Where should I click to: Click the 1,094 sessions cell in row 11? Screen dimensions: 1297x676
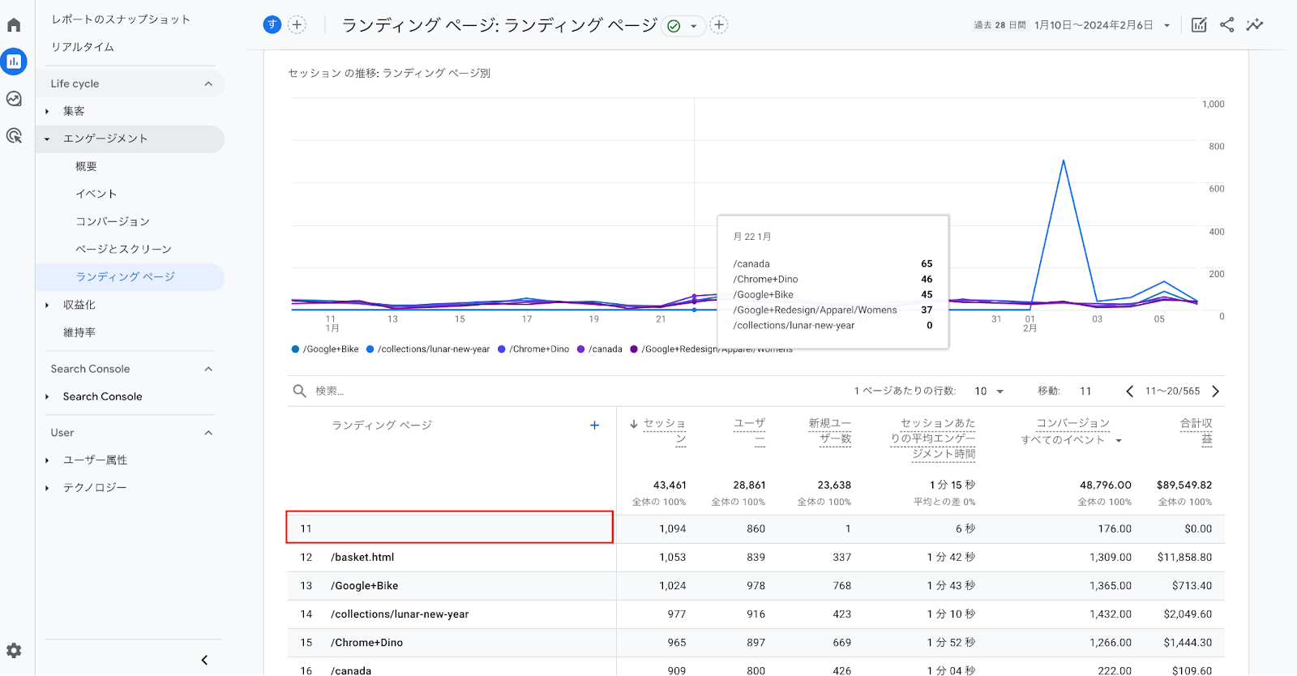(x=672, y=529)
